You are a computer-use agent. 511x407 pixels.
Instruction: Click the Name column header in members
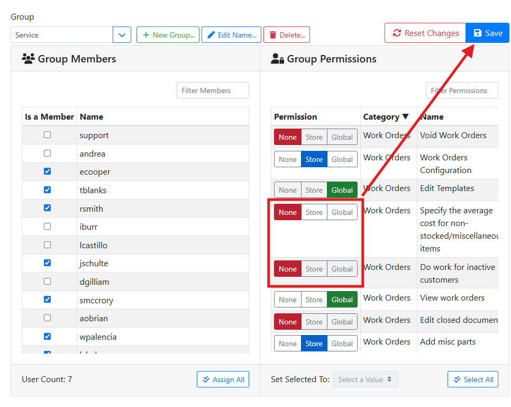pyautogui.click(x=92, y=117)
